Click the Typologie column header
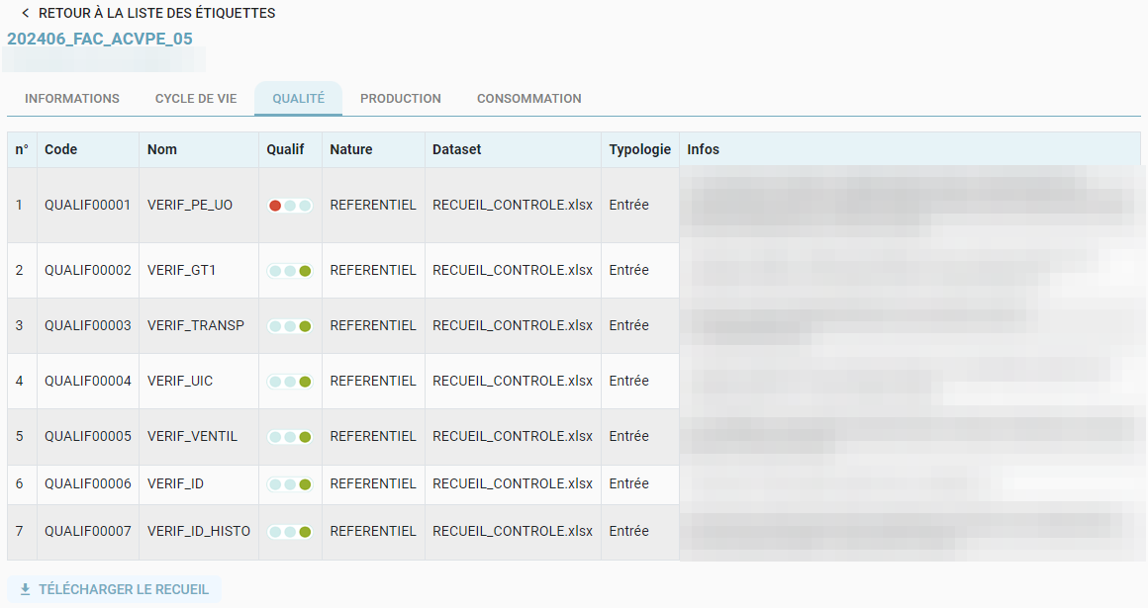 (x=640, y=149)
